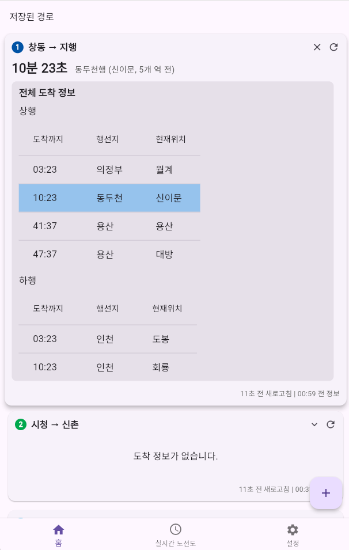This screenshot has width=349, height=550.
Task: Expand the collapsed 시청 → 신촌 card
Action: pos(314,424)
